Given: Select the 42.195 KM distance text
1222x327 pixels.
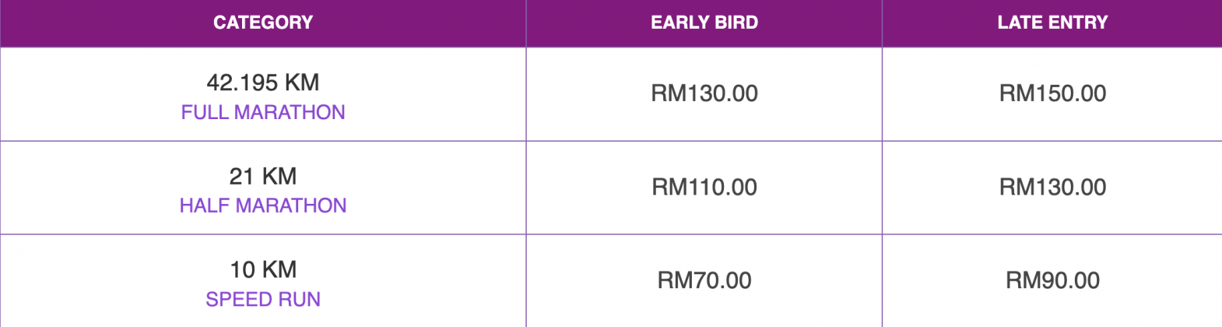Looking at the screenshot, I should point(263,83).
